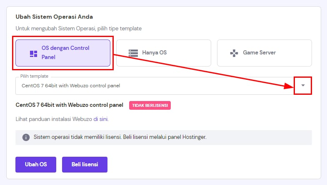Click the template type instruction subtitle

tap(78, 28)
